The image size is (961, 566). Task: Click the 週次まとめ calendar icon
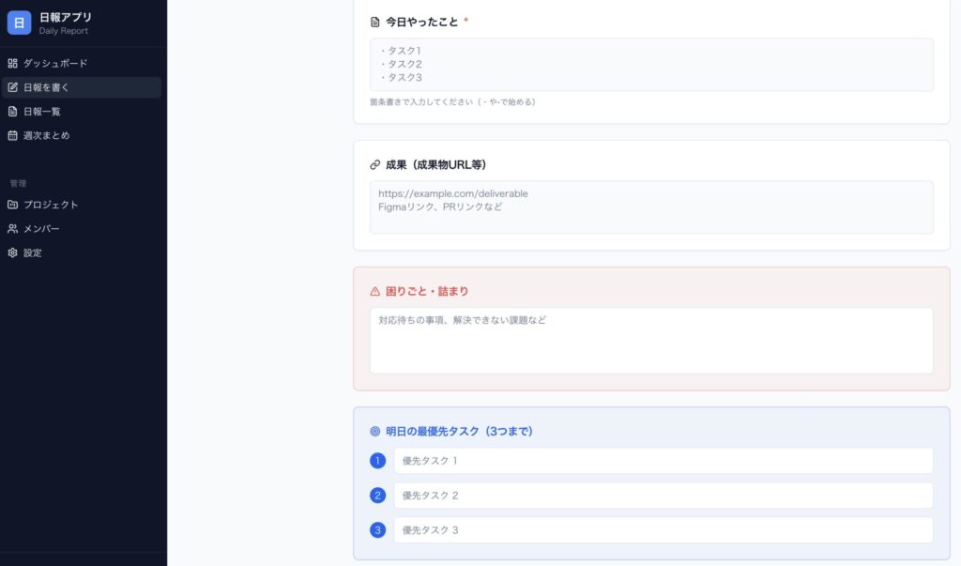(x=12, y=135)
